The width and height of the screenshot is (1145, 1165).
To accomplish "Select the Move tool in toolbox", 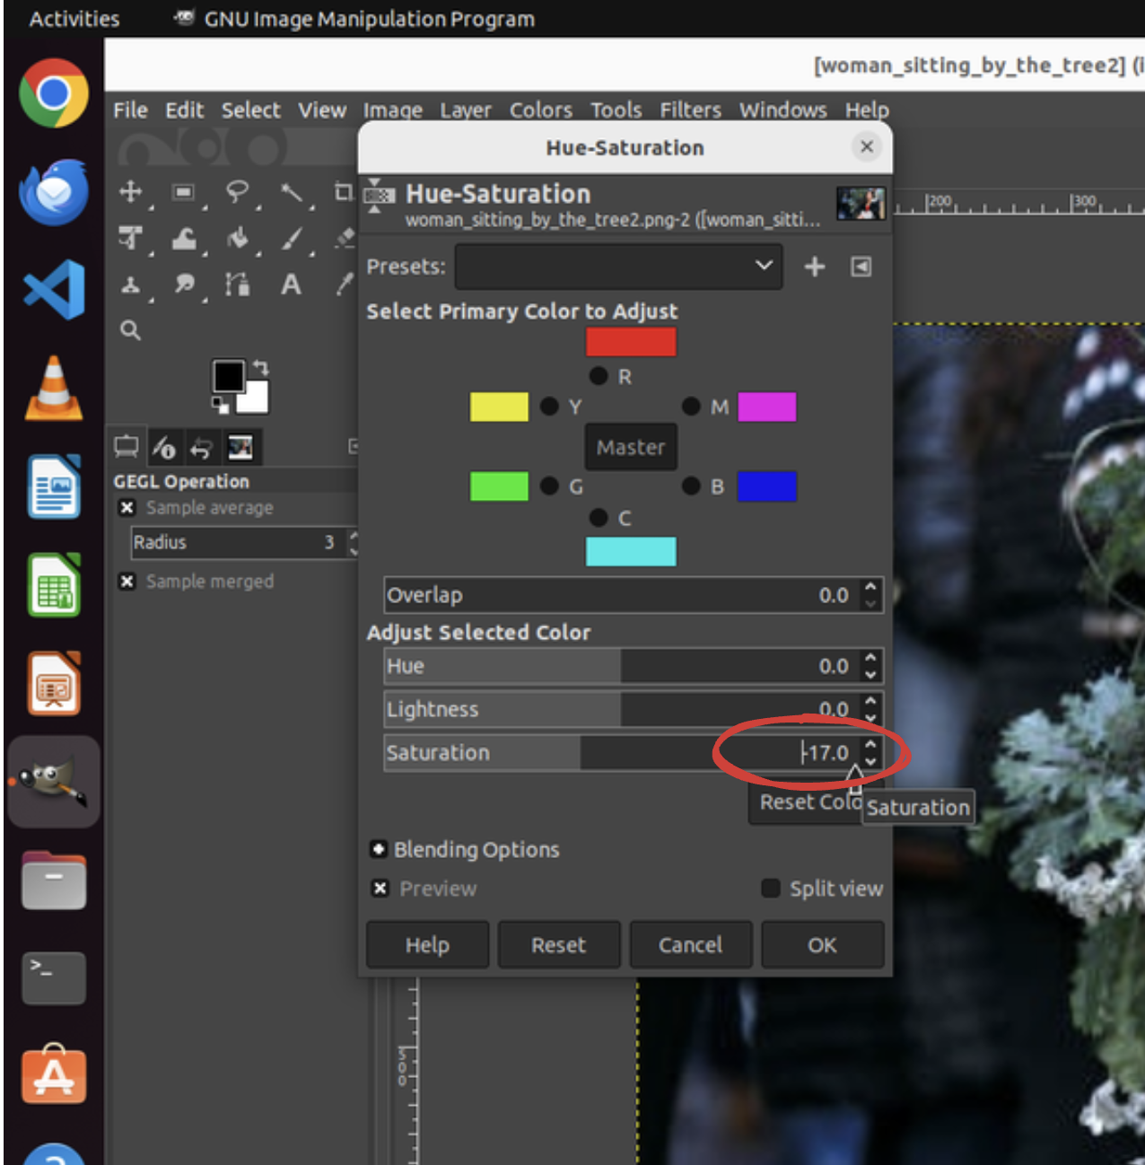I will 131,191.
